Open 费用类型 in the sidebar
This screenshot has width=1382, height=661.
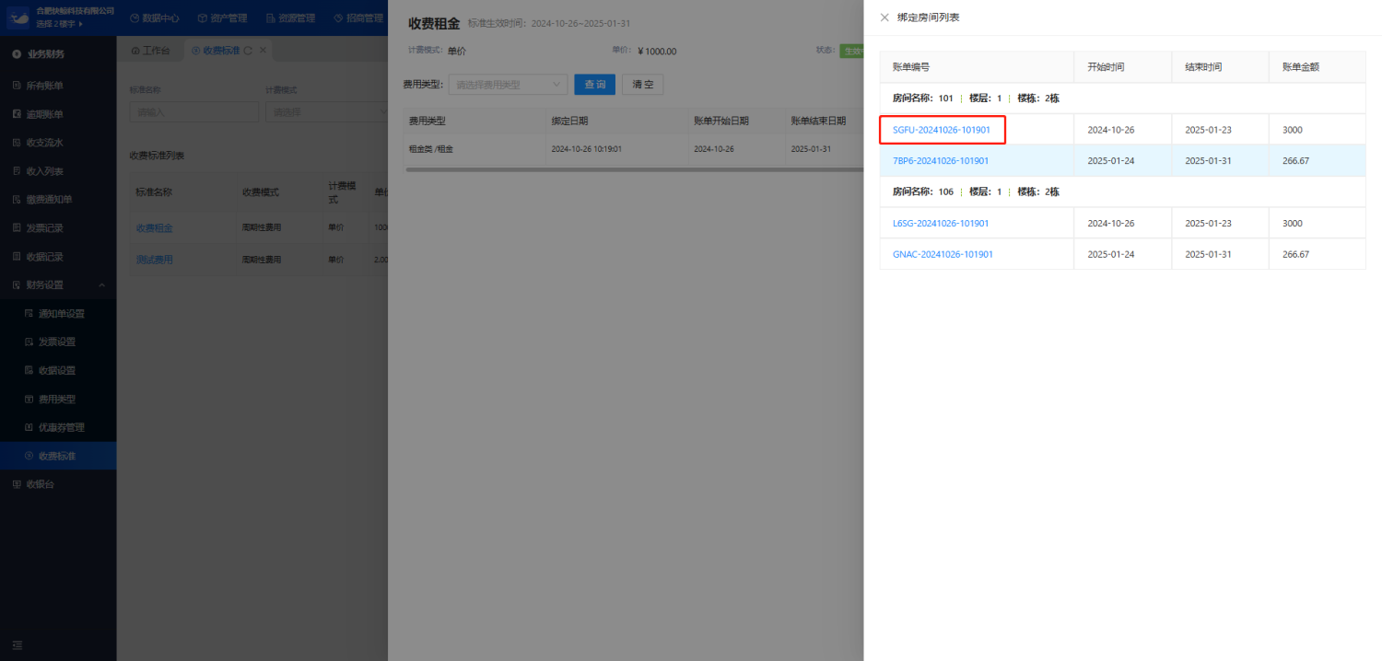pos(58,400)
